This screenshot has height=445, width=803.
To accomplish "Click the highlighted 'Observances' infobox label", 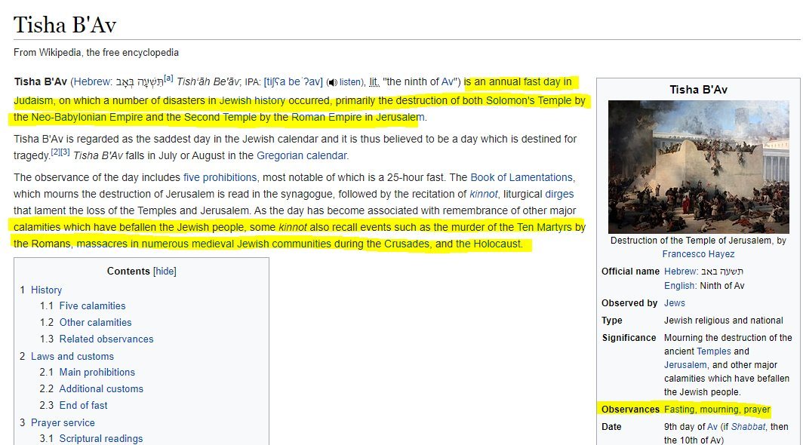I will (x=630, y=410).
